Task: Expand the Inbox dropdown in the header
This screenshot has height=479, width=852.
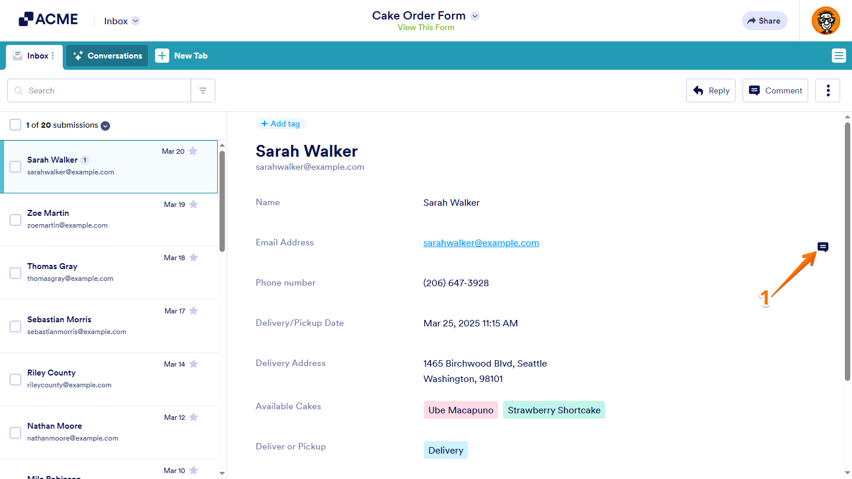Action: point(136,20)
